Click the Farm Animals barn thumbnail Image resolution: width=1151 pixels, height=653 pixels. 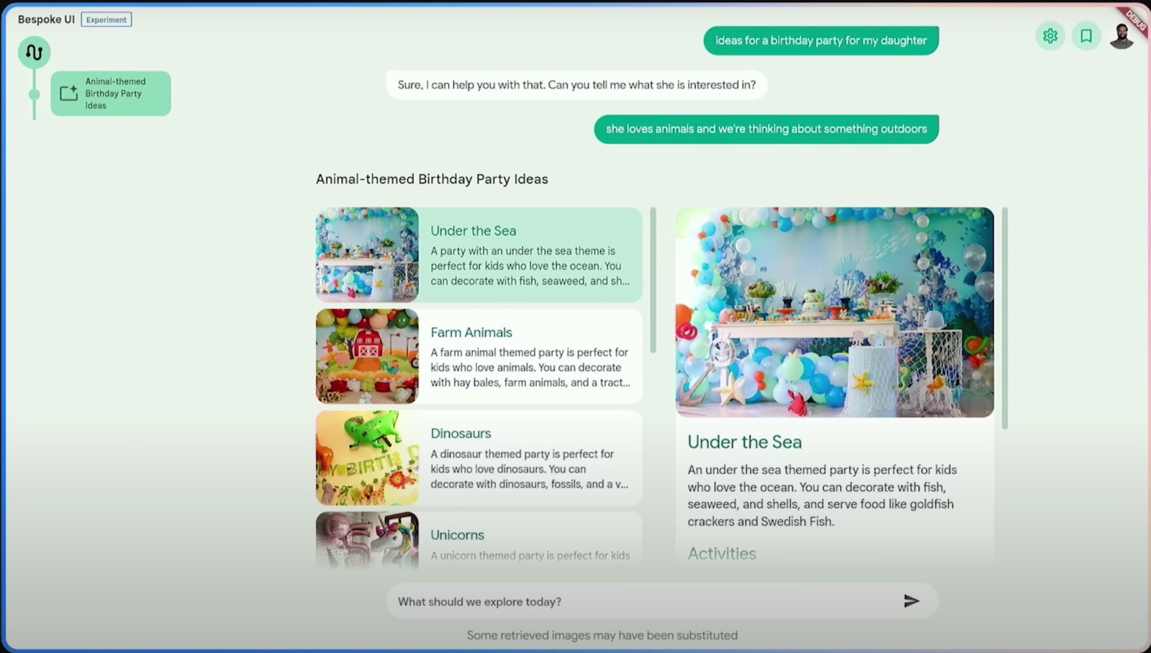[x=367, y=357]
